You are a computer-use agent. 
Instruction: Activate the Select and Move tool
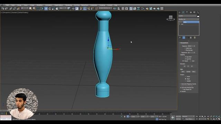(46, 9)
